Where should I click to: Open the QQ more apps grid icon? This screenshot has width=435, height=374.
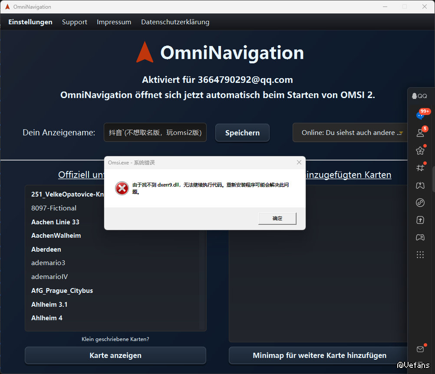click(420, 255)
